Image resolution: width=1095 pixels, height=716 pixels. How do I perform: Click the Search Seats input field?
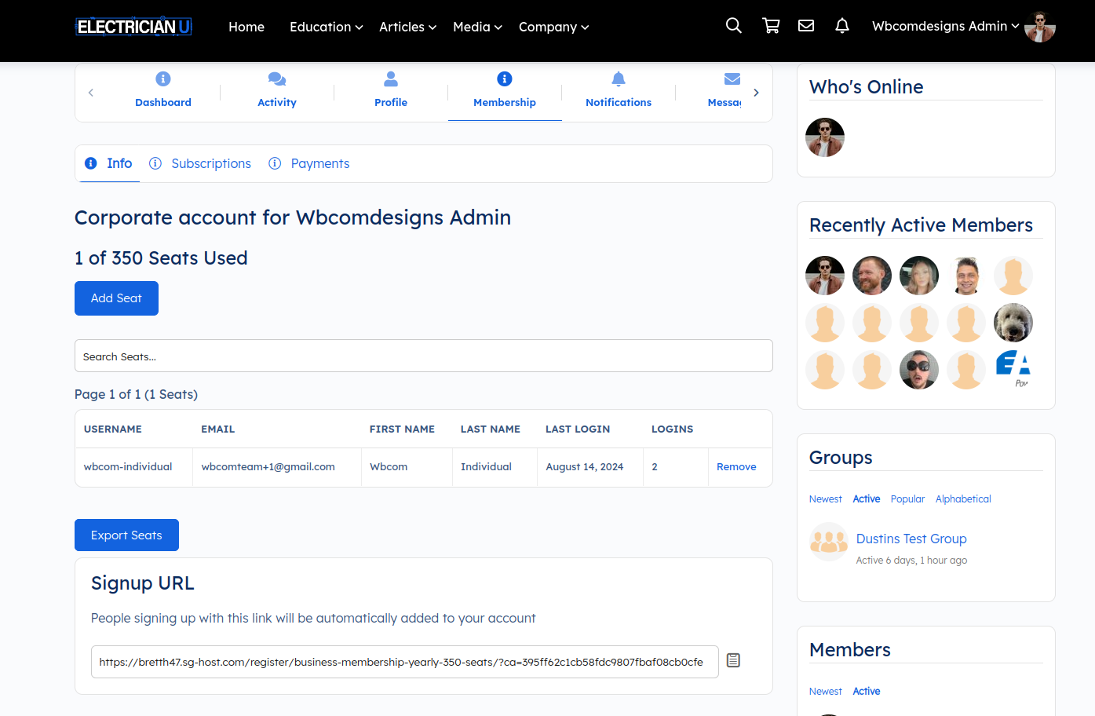coord(423,356)
